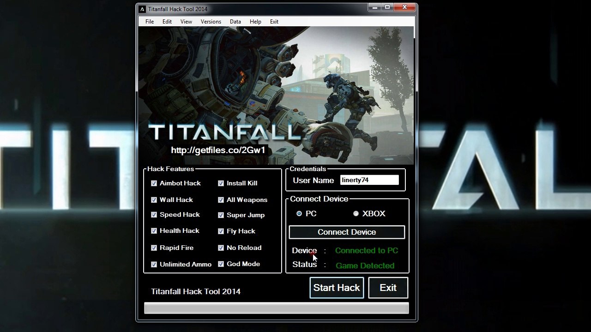Click the Connect Device button
Screen dimensions: 591x332
[x=347, y=232]
